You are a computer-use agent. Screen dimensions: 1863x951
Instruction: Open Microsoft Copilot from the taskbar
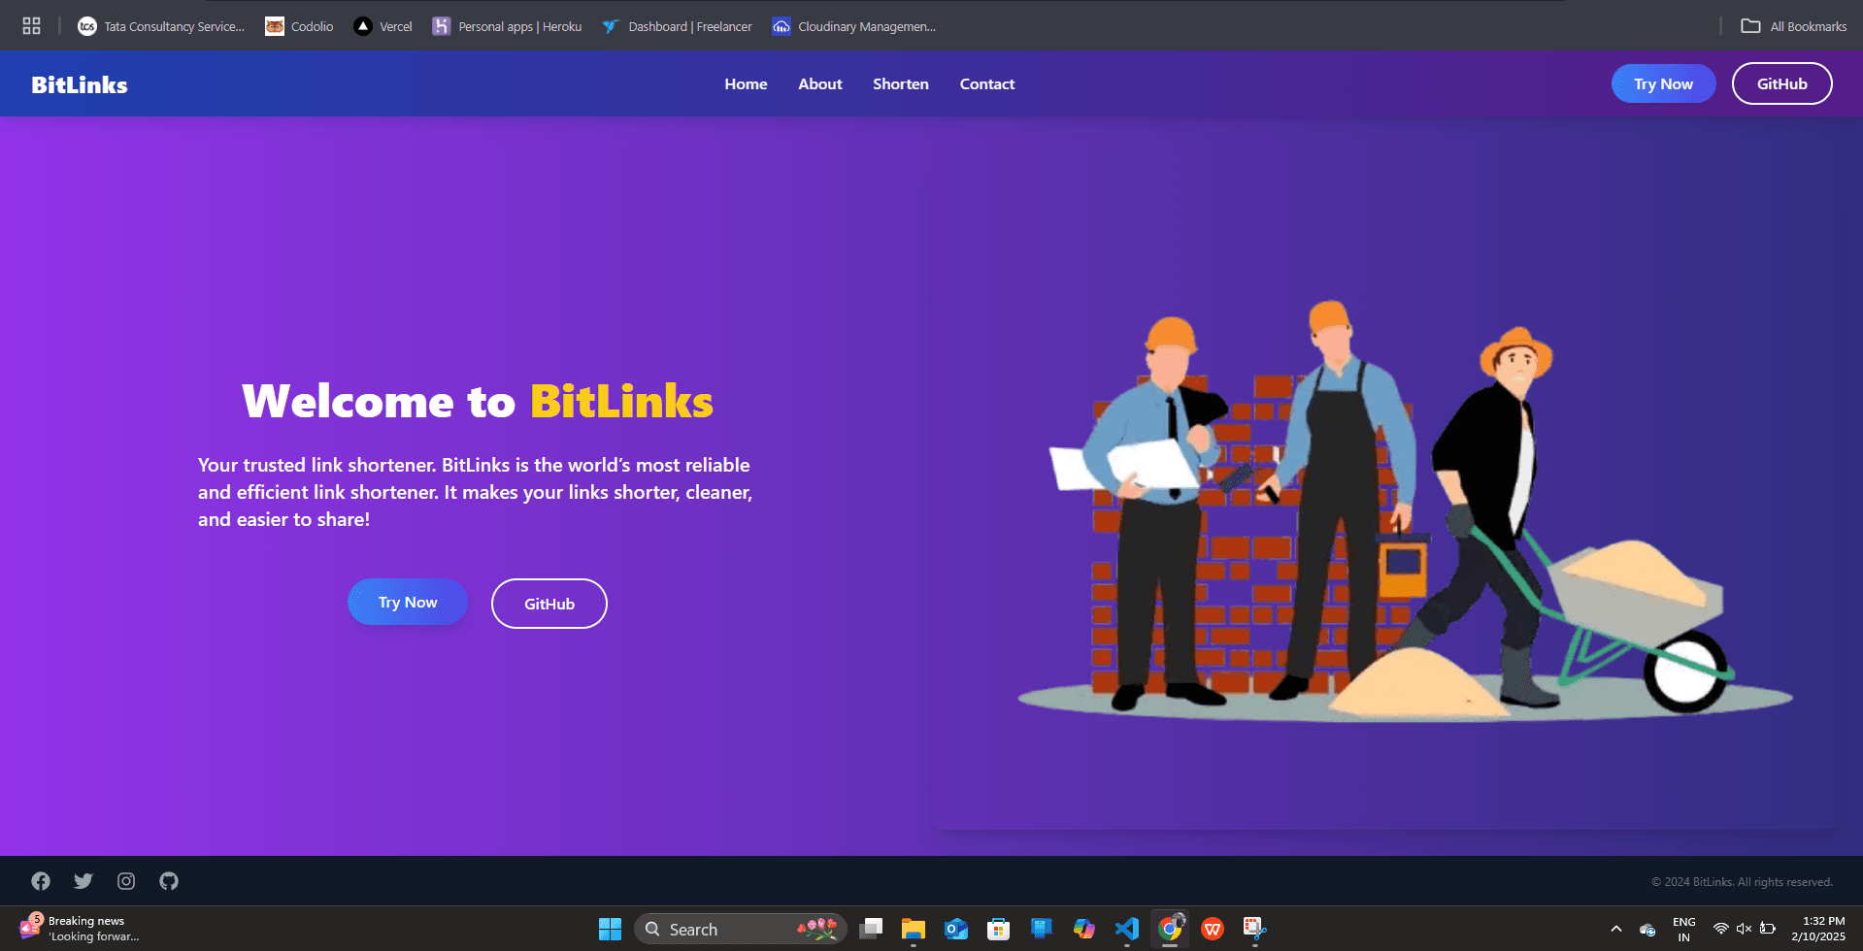point(1084,929)
